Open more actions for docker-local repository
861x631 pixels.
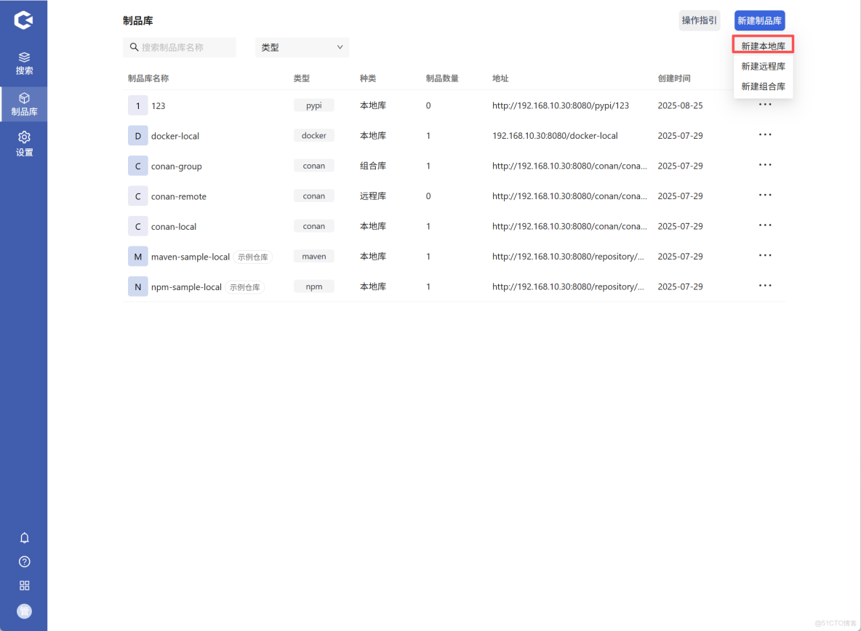pos(764,134)
